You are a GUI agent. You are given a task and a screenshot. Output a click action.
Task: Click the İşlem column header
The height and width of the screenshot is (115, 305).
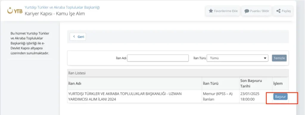tap(280, 84)
